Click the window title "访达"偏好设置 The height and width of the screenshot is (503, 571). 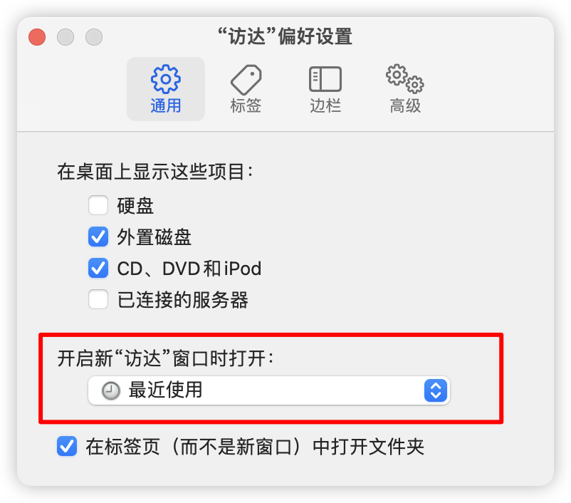[x=285, y=36]
